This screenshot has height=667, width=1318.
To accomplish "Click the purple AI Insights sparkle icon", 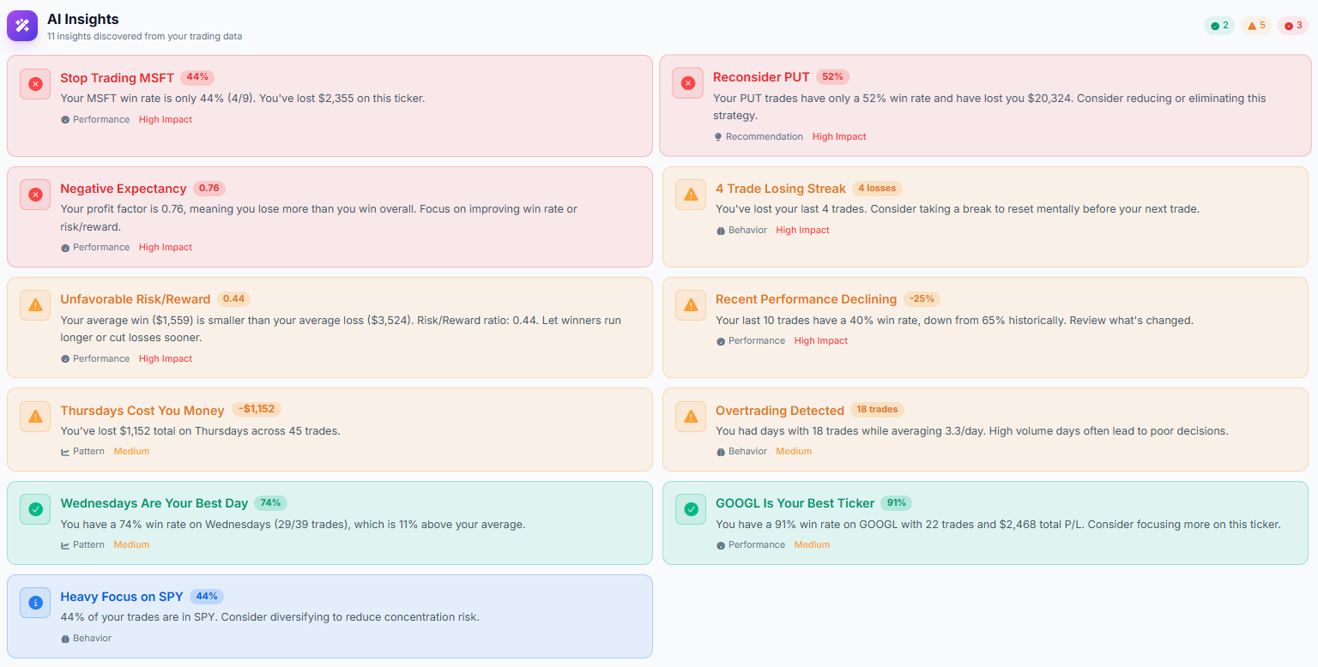I will click(21, 25).
